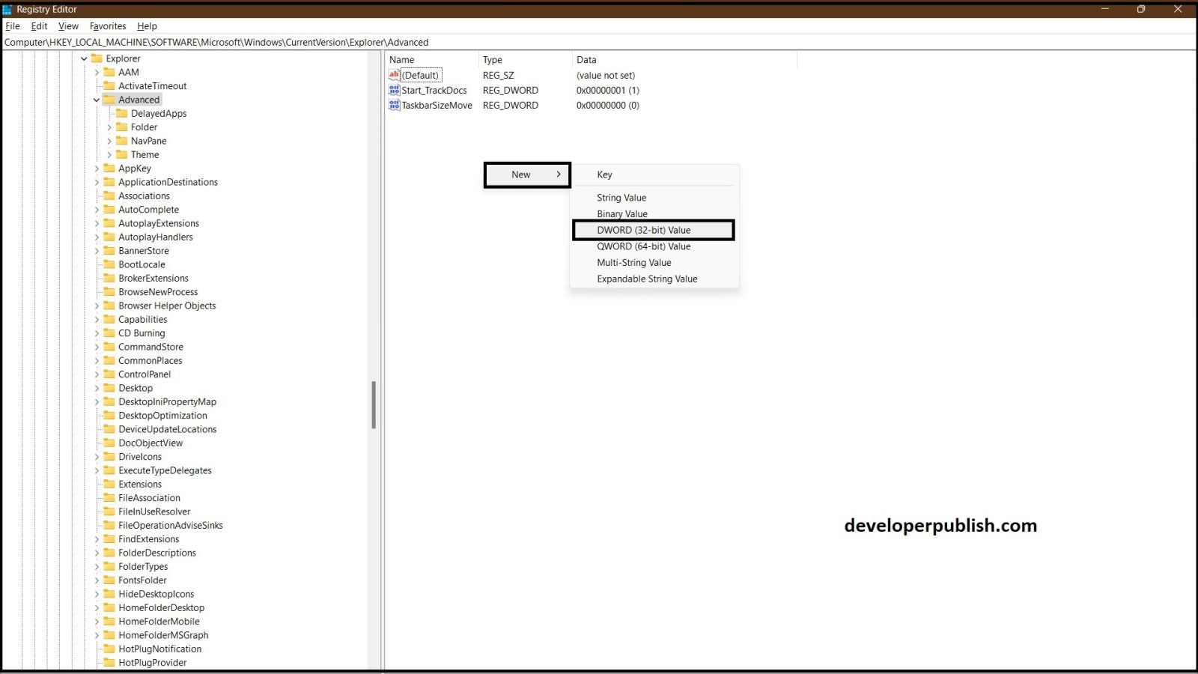Click the tree pane vertical scrollbar thumb

[374, 404]
